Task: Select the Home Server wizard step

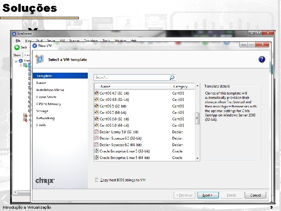Action: (46, 97)
